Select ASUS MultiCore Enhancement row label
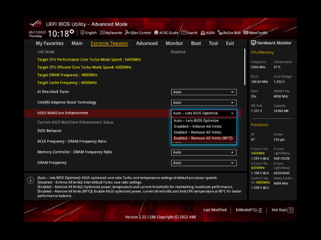 tap(63, 113)
